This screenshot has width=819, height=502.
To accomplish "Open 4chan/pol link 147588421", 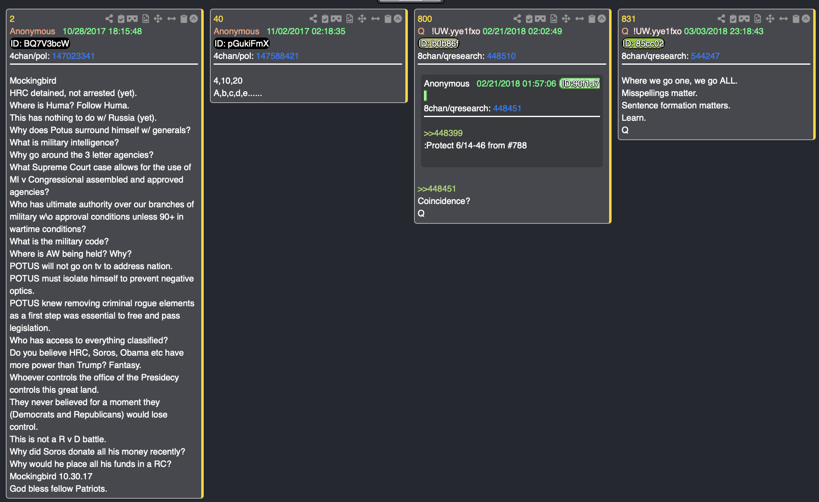I will coord(277,56).
